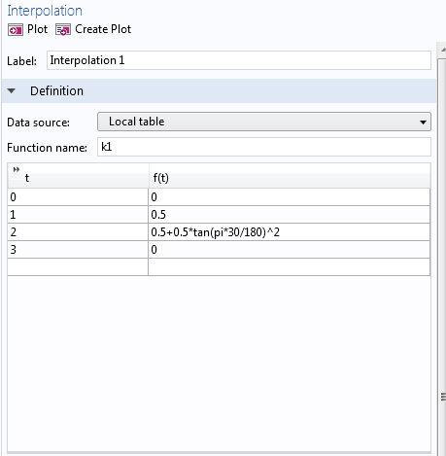Screen dimensions: 446x456
Task: Click the Plot icon
Action: point(16,30)
